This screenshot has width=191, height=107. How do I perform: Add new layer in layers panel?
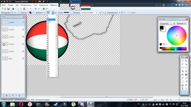click(x=3, y=96)
